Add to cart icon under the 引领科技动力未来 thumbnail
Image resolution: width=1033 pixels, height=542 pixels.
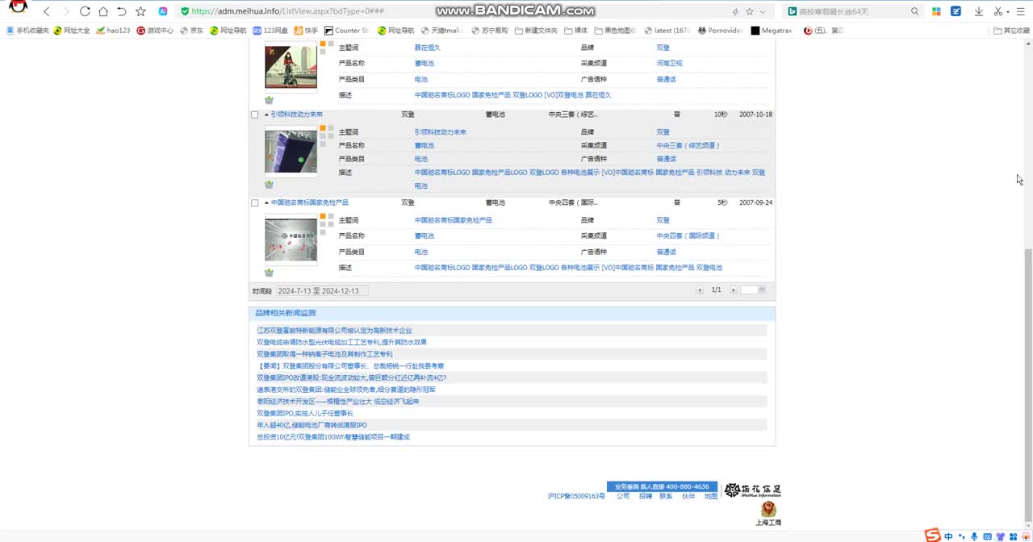(269, 185)
